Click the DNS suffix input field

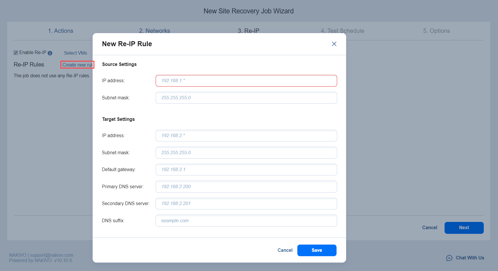click(246, 221)
